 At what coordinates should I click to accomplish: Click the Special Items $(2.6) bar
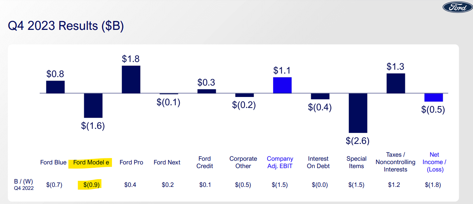click(x=358, y=113)
